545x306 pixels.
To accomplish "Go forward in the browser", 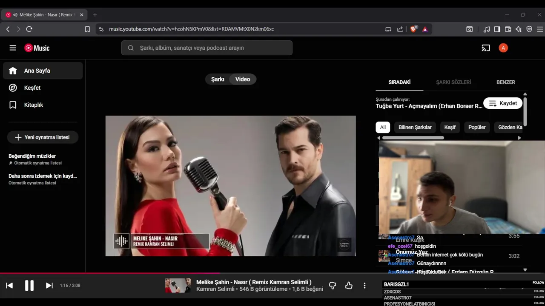I will coord(18,29).
